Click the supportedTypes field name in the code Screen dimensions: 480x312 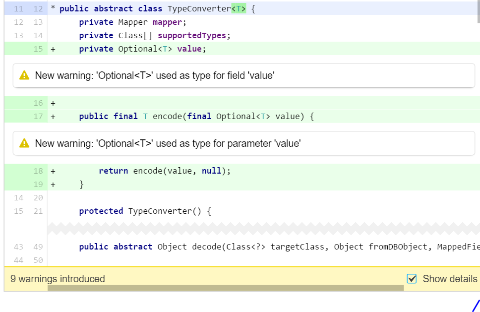pos(192,35)
